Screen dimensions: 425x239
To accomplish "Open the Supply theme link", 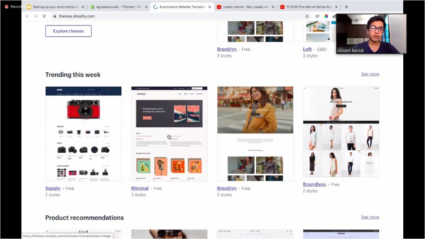I will click(53, 189).
